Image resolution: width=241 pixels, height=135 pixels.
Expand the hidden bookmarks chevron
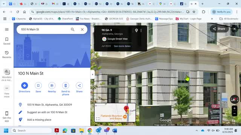click(212, 19)
